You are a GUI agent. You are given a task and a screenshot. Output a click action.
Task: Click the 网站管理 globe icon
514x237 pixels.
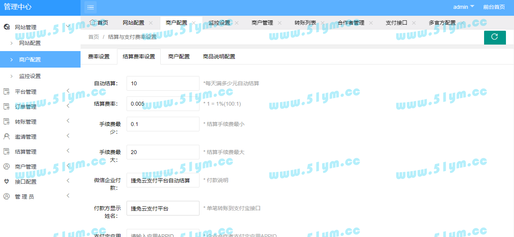(x=7, y=27)
